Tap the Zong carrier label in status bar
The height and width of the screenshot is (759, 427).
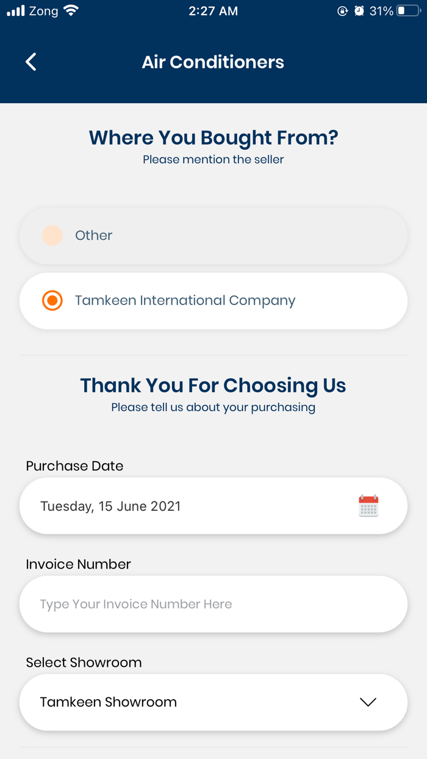point(44,10)
